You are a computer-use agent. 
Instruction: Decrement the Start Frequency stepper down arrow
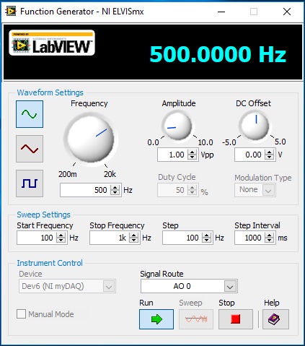click(x=61, y=241)
